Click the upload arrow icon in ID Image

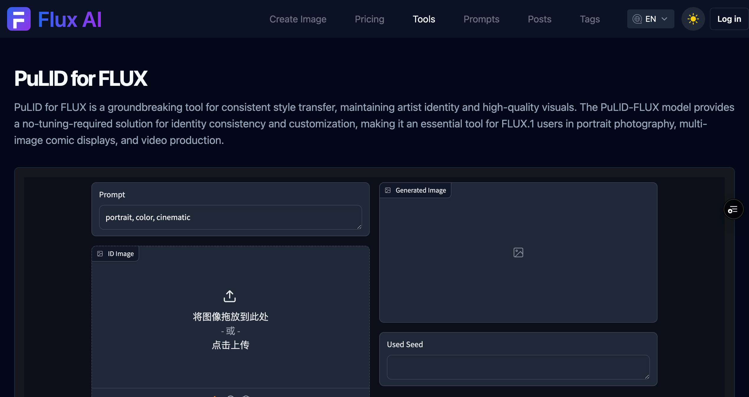pyautogui.click(x=230, y=296)
